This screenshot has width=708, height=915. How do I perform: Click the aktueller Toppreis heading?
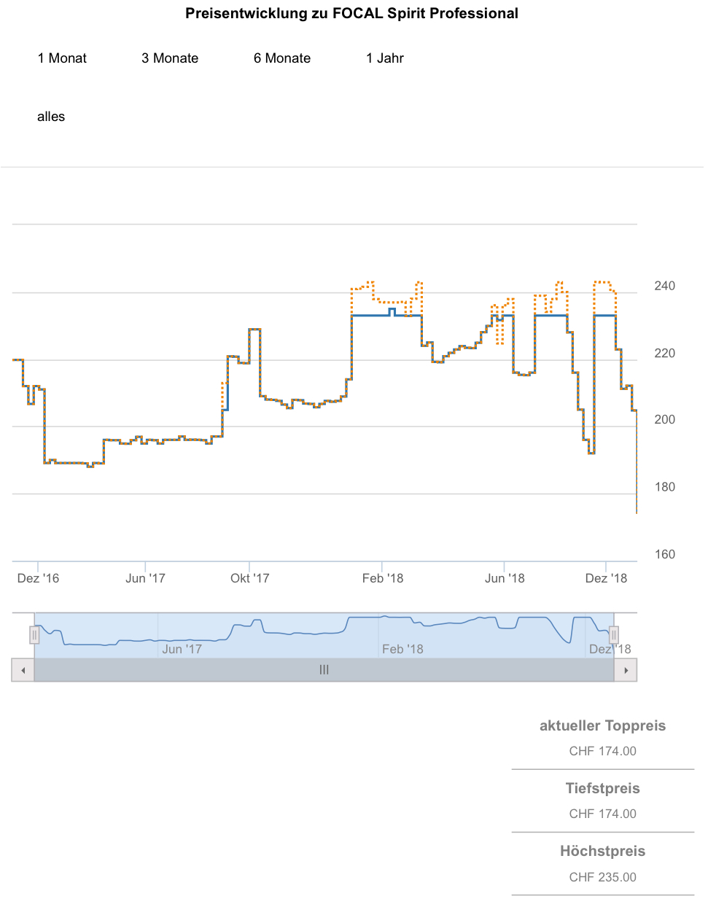point(602,725)
